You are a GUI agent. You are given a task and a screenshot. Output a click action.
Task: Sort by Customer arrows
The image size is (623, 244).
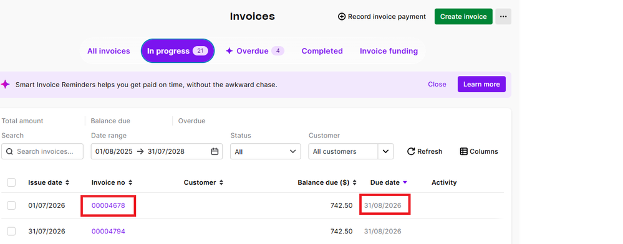[221, 182]
